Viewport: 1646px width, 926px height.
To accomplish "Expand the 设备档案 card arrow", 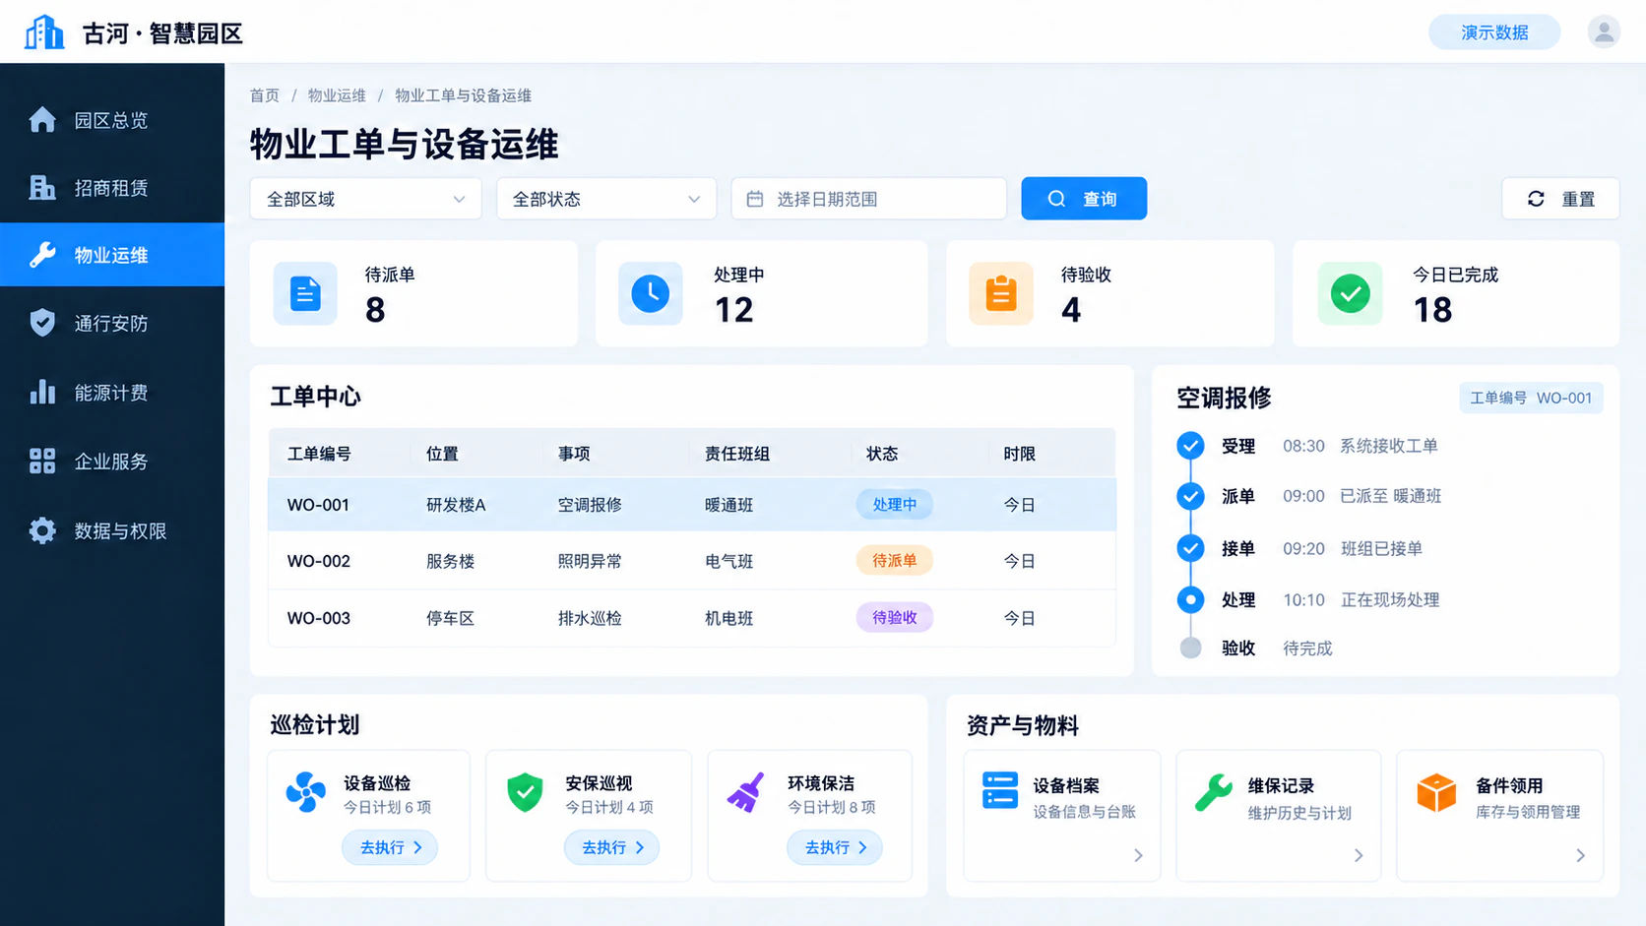I will [1138, 855].
